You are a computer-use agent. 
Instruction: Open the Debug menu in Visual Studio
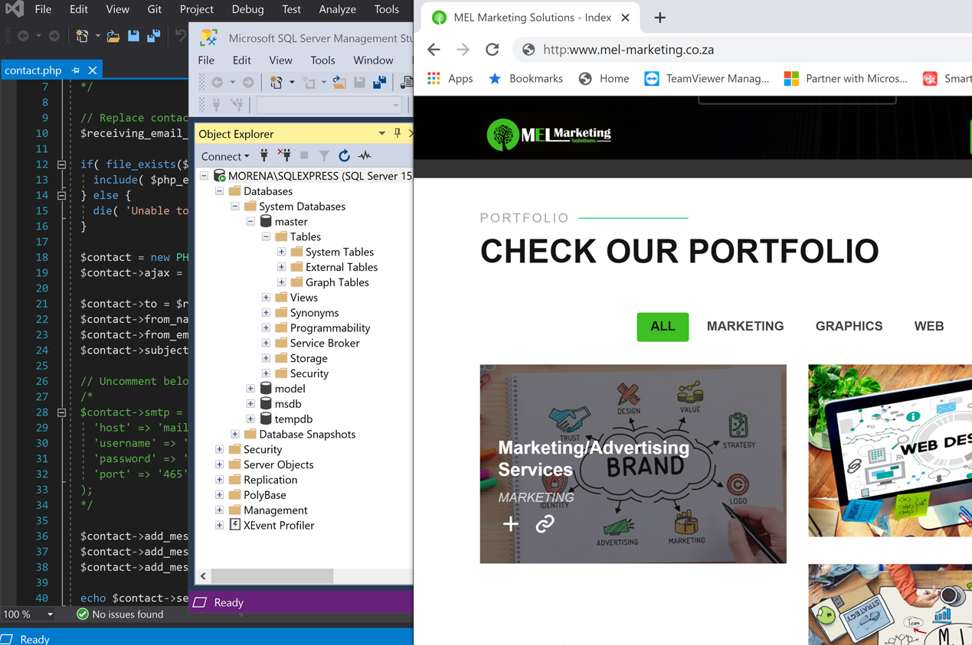247,9
